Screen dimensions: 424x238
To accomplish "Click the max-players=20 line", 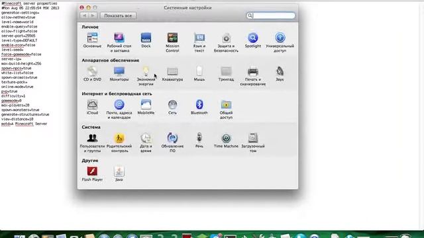I will pyautogui.click(x=15, y=105).
